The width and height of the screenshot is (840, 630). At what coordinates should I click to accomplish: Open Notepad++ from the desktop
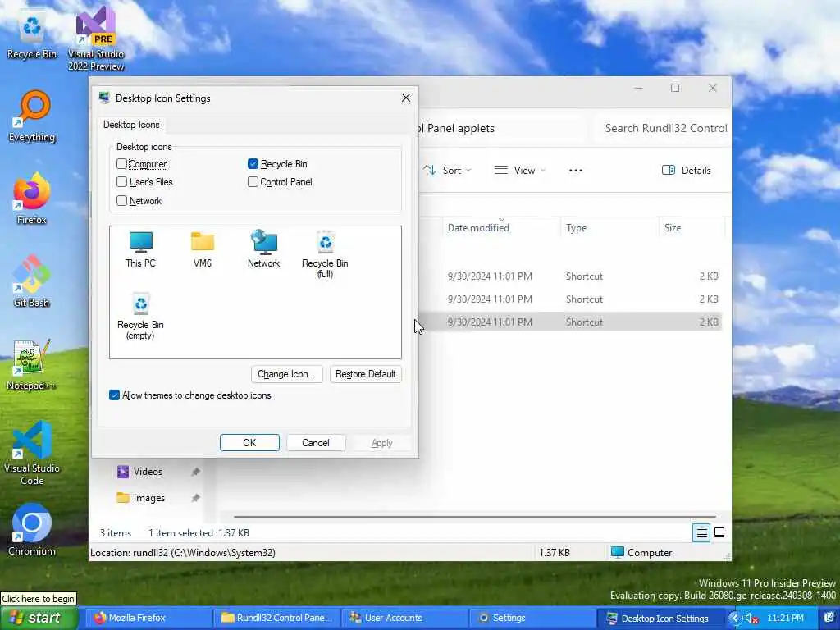31,364
